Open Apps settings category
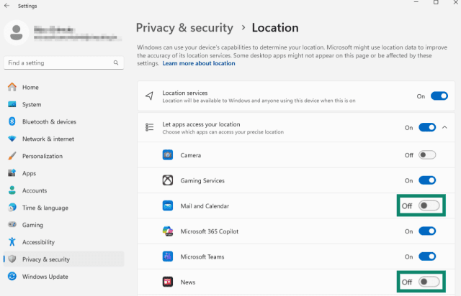The image size is (461, 296). point(64,173)
